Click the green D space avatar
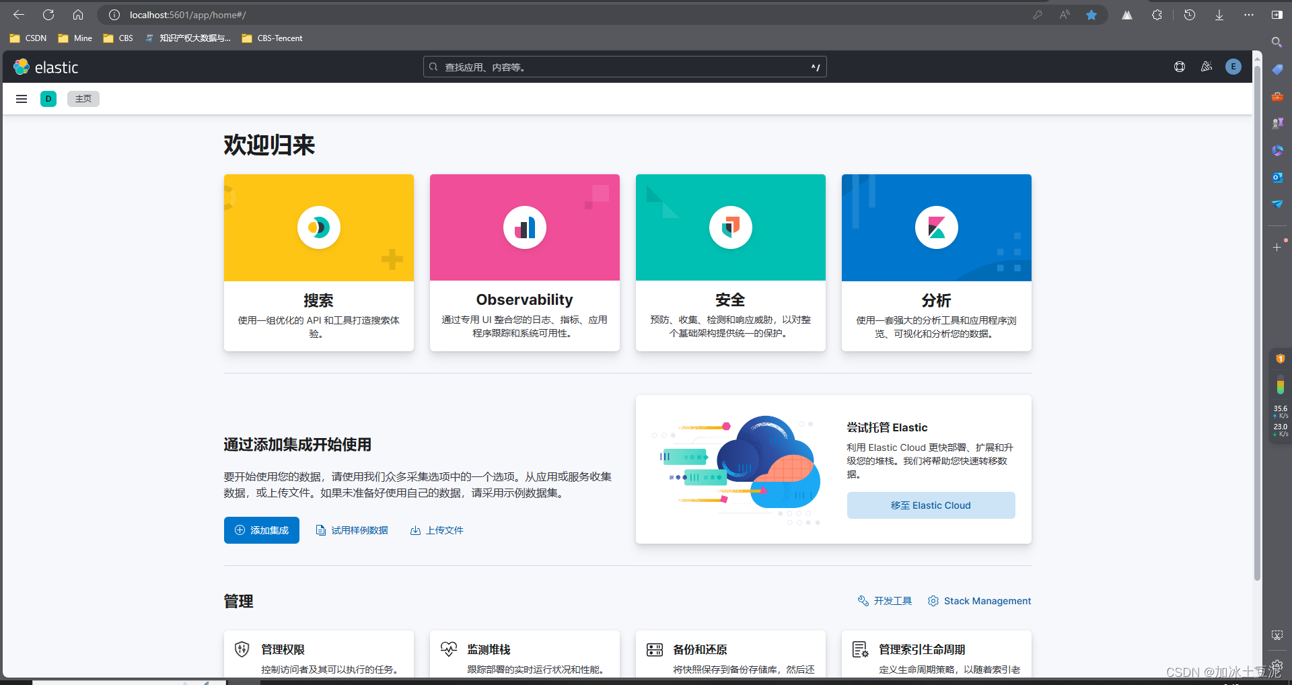Viewport: 1292px width, 685px height. click(x=48, y=99)
